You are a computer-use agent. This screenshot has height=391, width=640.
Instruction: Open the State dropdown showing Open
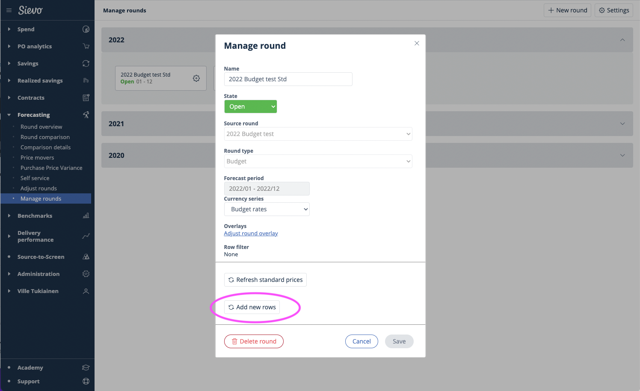pos(250,107)
